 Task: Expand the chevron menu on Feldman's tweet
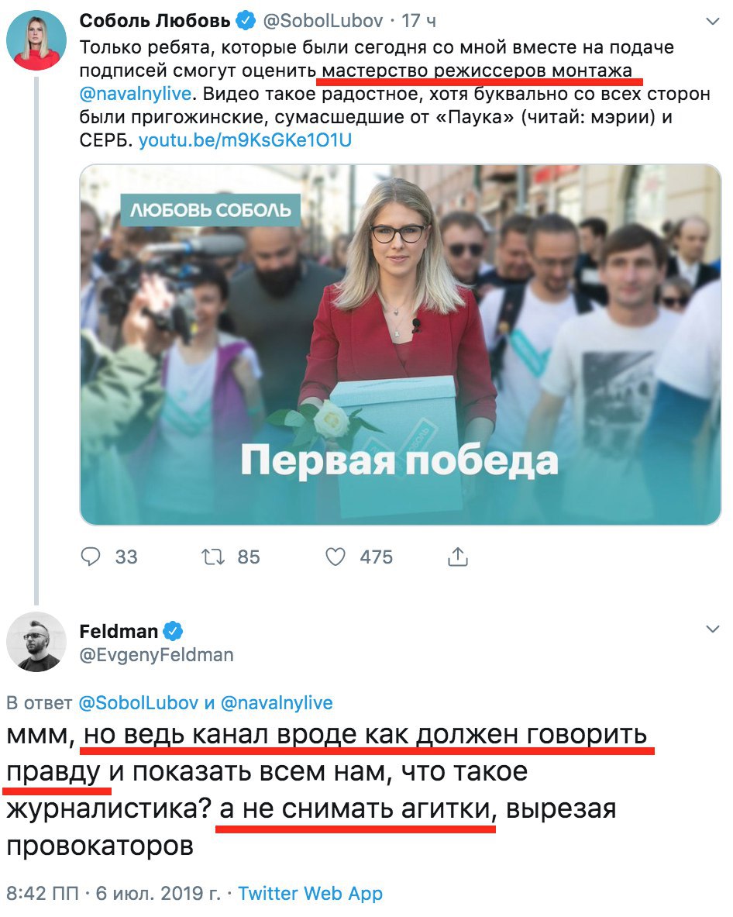pyautogui.click(x=713, y=629)
